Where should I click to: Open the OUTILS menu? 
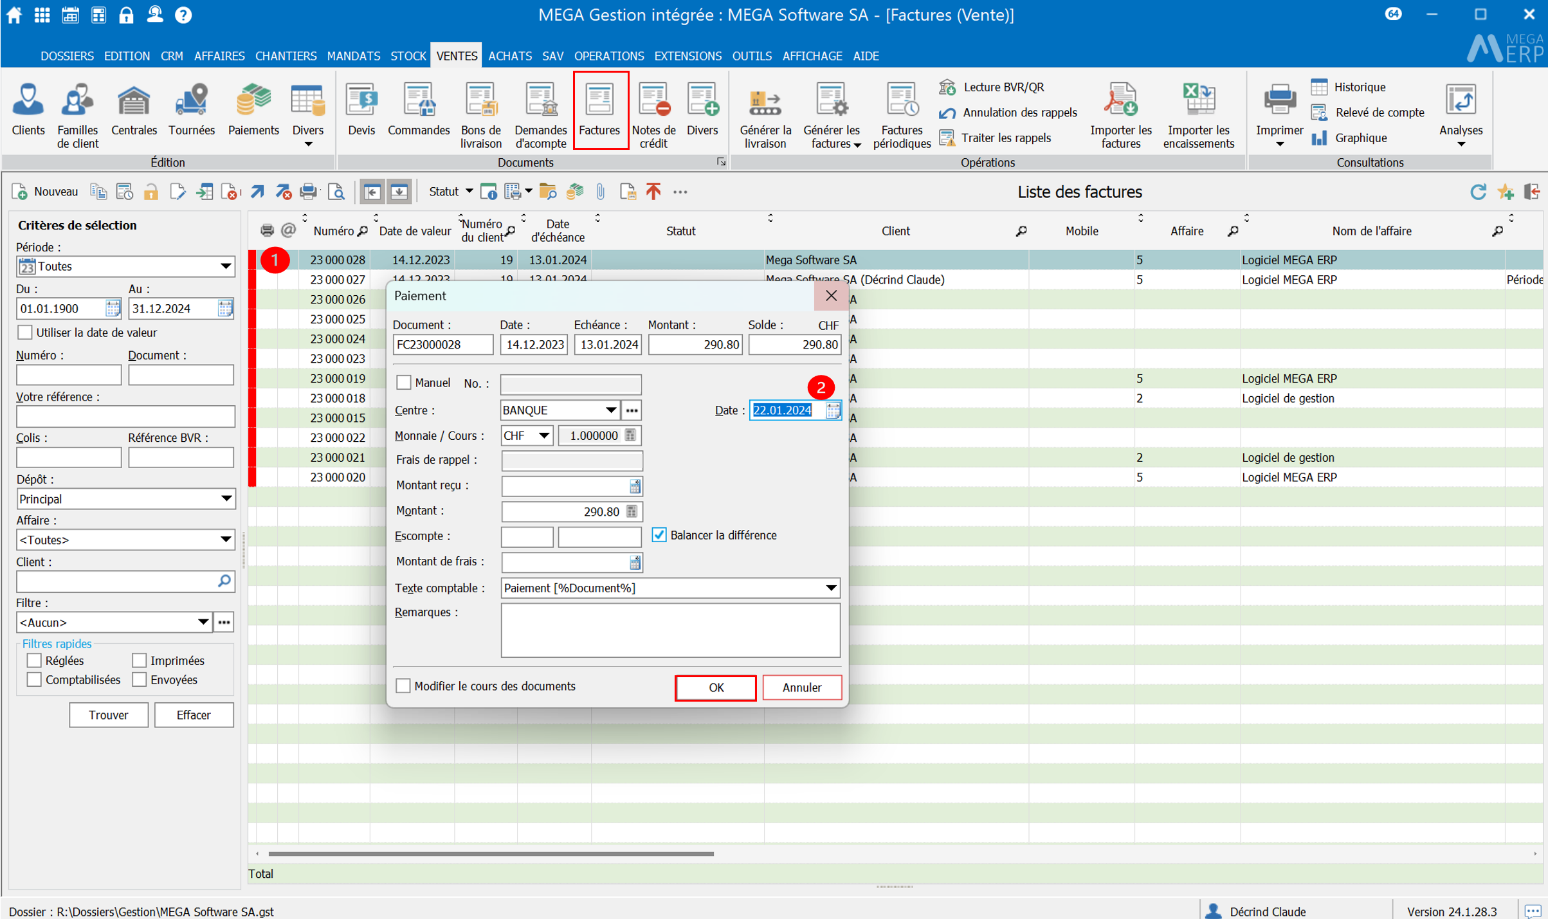pos(752,56)
